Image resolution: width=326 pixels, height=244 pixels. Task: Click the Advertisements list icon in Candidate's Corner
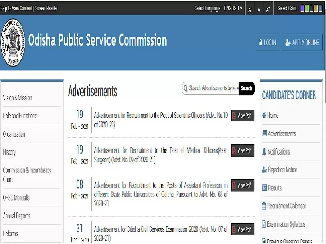[264, 133]
